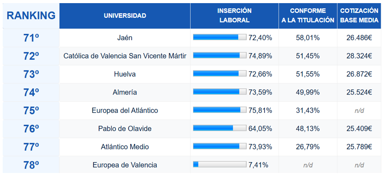
Task: Select the COTIZACIÓN BASE MEDIA header
Action: 359,16
